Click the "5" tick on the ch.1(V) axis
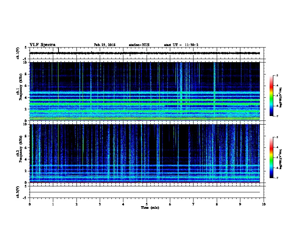Image resolution: width=297 pixels, height=229 pixels. point(26,48)
